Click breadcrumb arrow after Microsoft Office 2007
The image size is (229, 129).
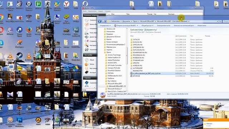[x=156, y=21]
